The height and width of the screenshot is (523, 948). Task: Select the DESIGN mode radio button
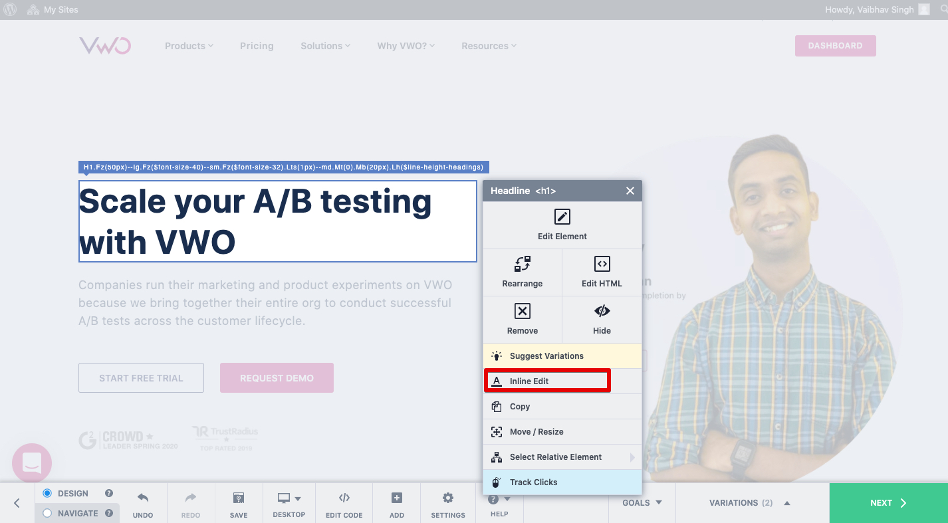47,493
